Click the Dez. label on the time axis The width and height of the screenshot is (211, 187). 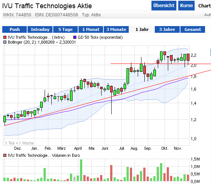(18, 149)
